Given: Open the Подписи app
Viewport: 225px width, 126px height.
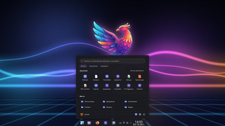Looking at the screenshot, I should click(96, 85).
